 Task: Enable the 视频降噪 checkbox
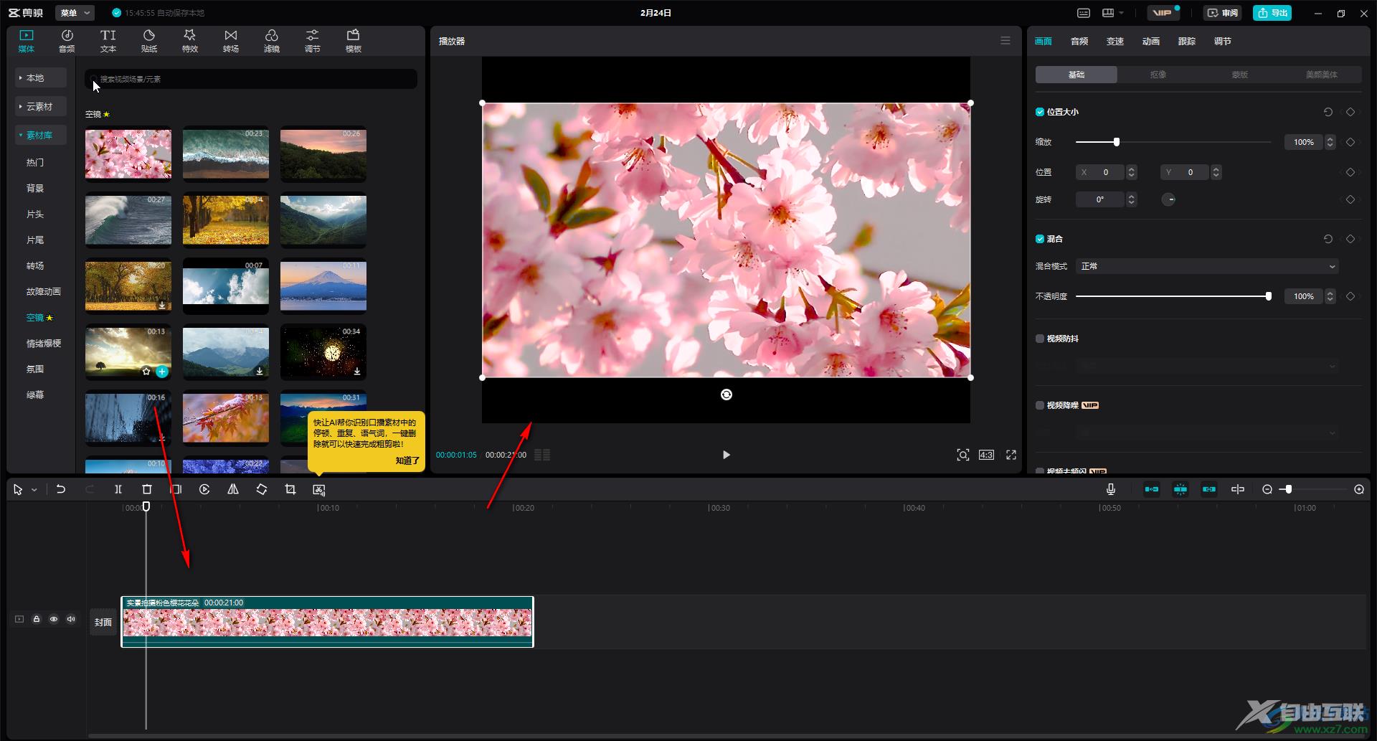pos(1040,405)
